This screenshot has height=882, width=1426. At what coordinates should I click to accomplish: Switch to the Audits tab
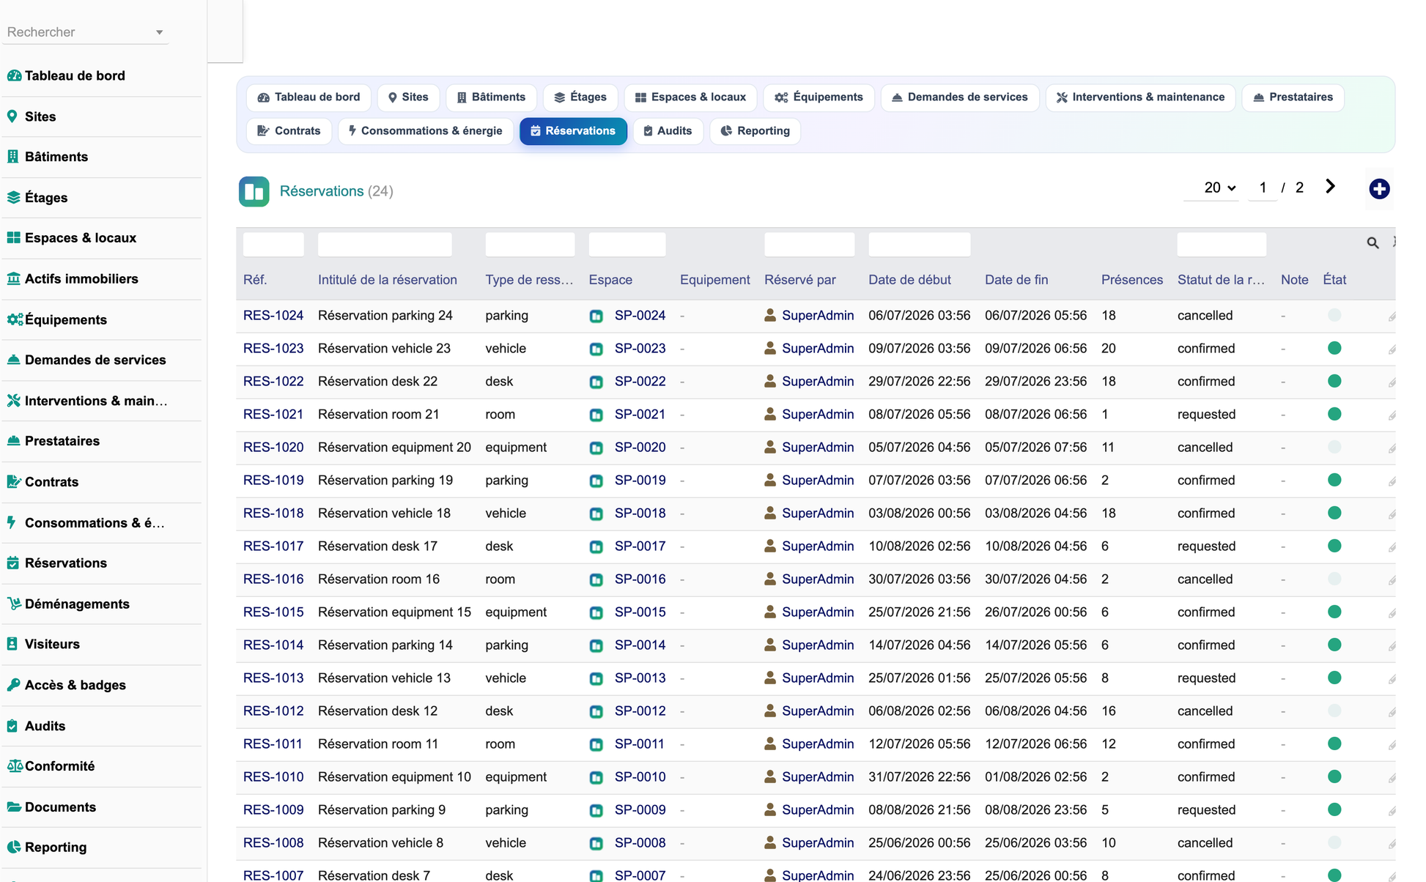[668, 131]
